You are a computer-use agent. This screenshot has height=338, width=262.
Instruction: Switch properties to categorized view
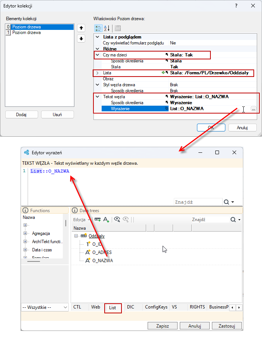pos(98,28)
